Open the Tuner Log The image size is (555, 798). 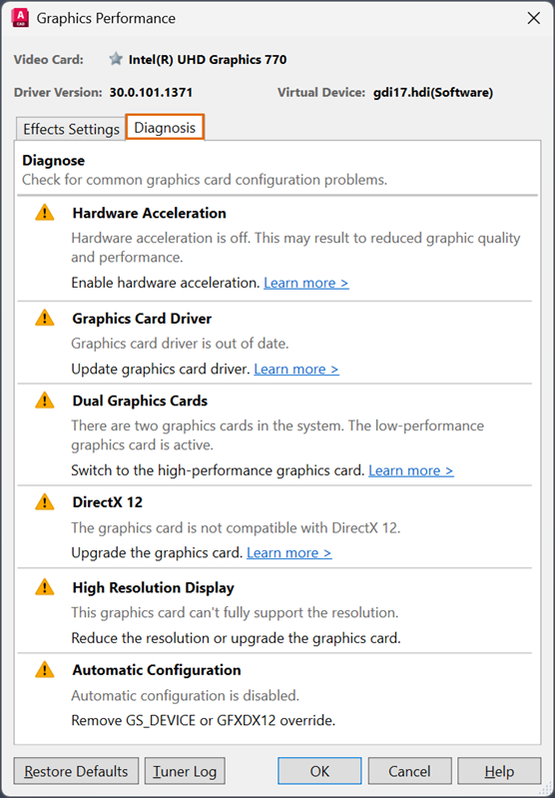[185, 771]
